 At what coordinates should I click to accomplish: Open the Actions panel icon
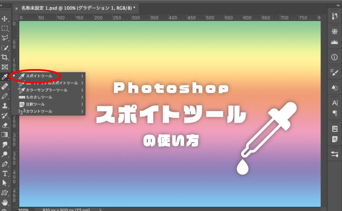pos(334,88)
